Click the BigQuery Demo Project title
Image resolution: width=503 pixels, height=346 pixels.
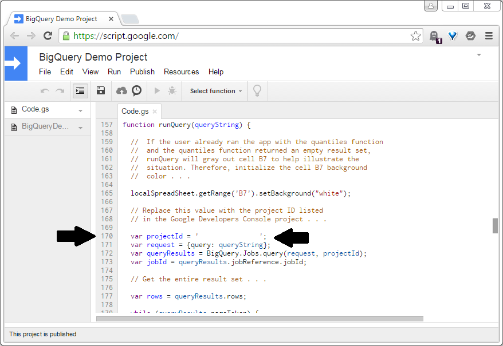click(x=93, y=57)
